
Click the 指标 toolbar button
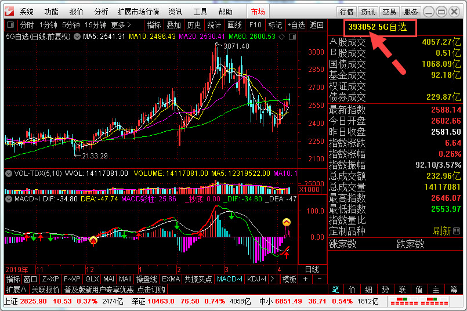tap(154, 25)
